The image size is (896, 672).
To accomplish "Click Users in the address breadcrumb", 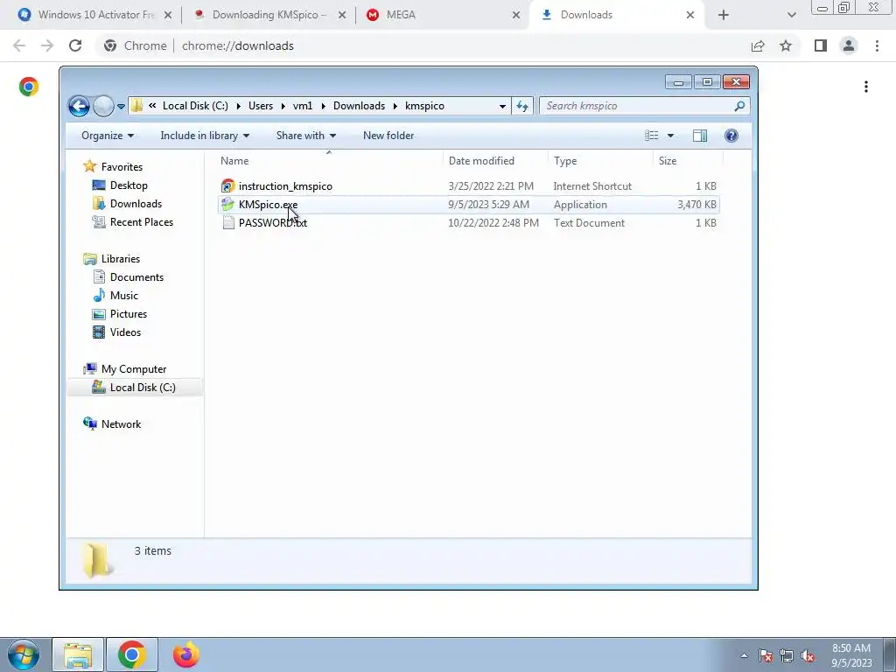I will pyautogui.click(x=261, y=106).
